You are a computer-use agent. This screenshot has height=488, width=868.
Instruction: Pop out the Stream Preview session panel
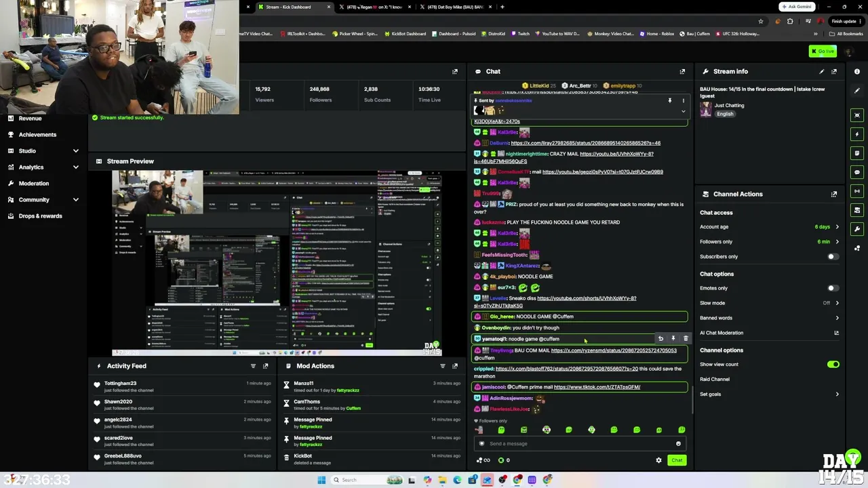pos(455,71)
